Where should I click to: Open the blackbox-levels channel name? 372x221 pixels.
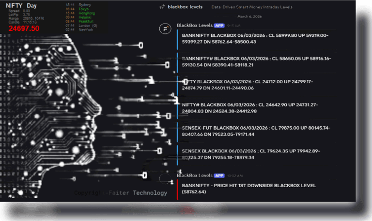click(185, 7)
